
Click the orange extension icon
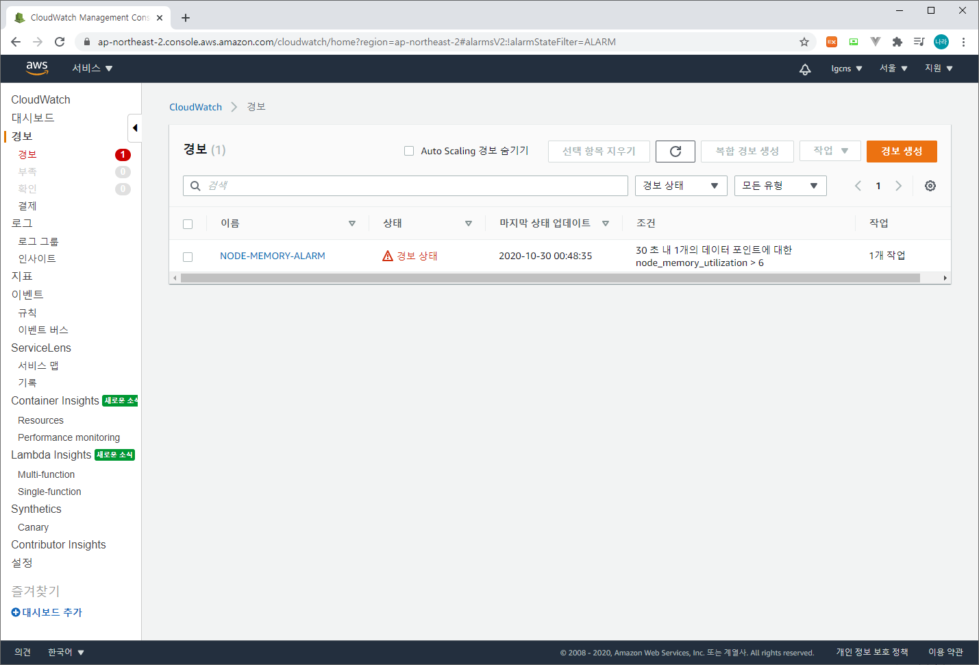point(832,42)
